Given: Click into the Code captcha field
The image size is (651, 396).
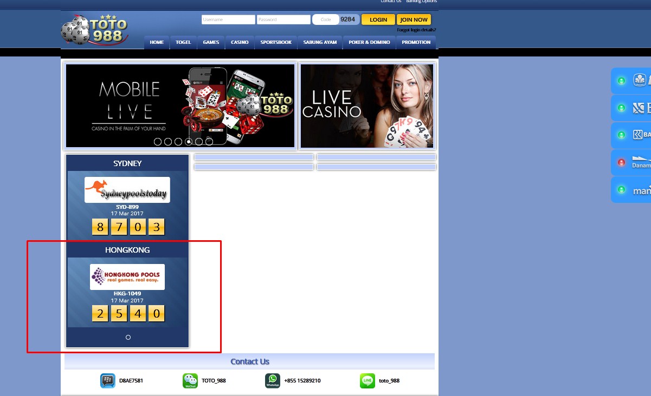Looking at the screenshot, I should (326, 19).
